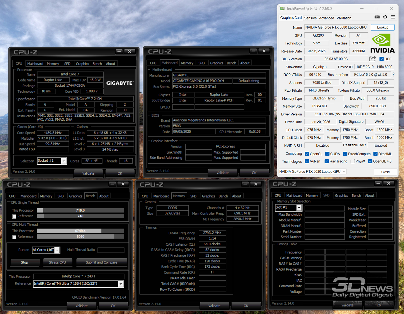Viewport: 404px width, 314px height.
Task: Click the BIOS export share icon
Action: 372,59
